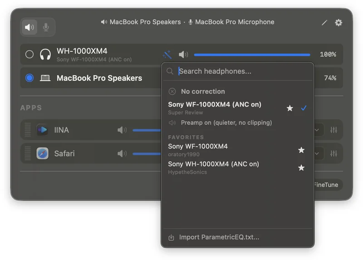Mute IINA app volume icon
363x260 pixels.
coord(122,130)
